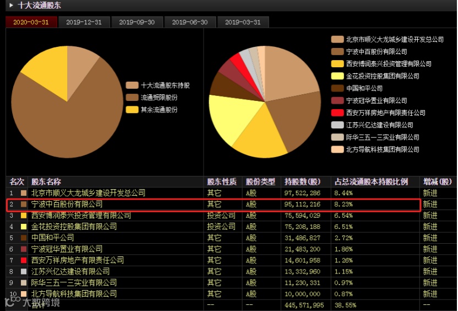The image size is (458, 311).
Task: Switch to the 2019-12-31 tab
Action: pos(84,22)
